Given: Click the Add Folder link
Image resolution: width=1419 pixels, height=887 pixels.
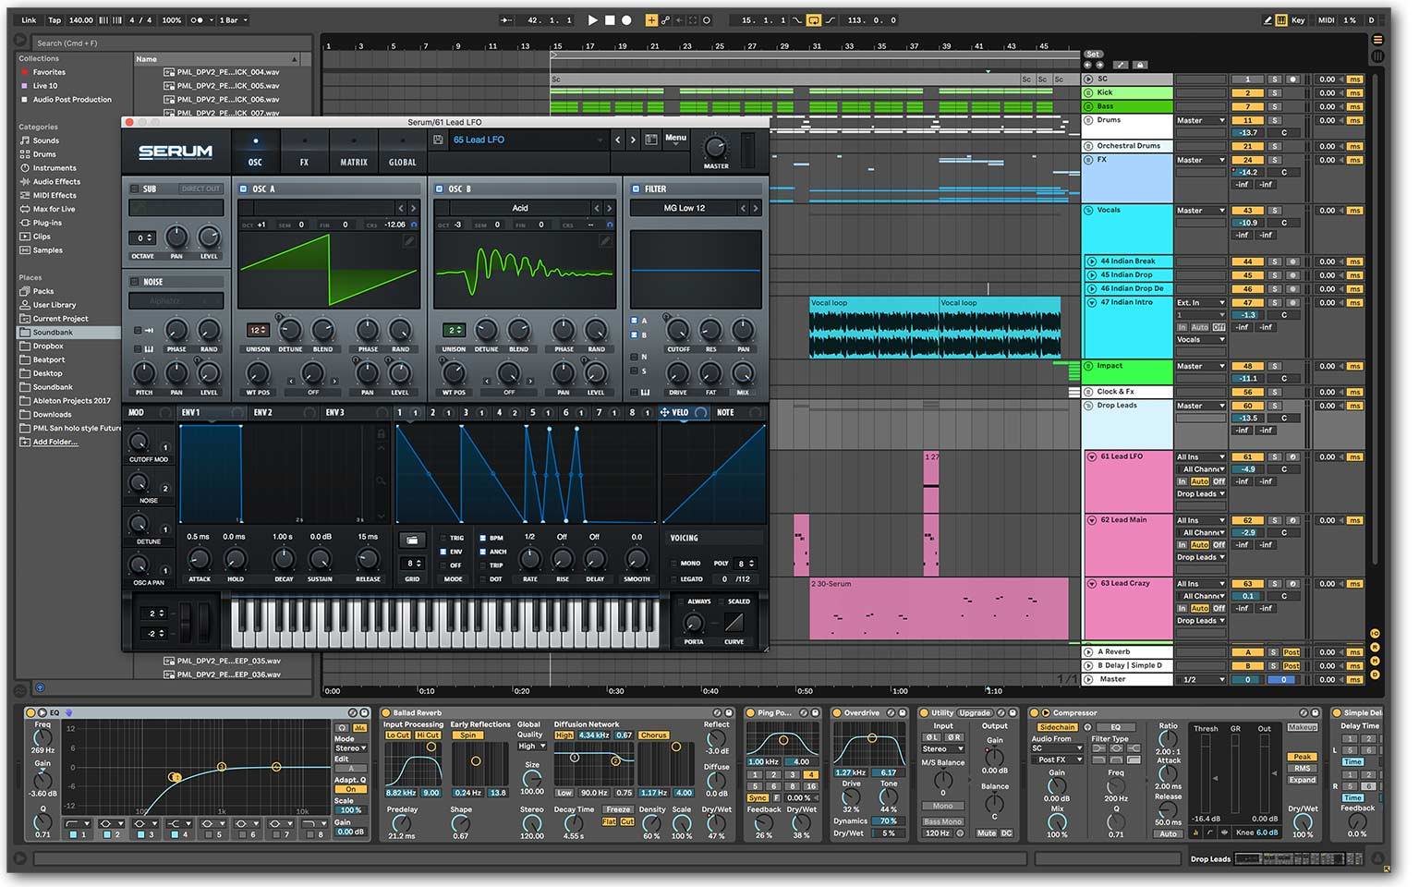Looking at the screenshot, I should pyautogui.click(x=55, y=442).
